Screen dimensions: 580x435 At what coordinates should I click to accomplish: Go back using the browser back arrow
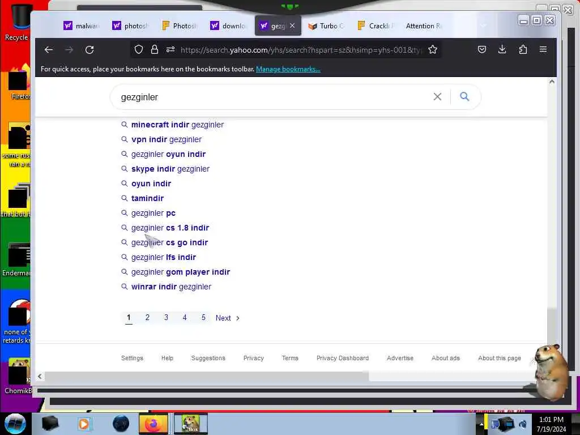coord(49,50)
